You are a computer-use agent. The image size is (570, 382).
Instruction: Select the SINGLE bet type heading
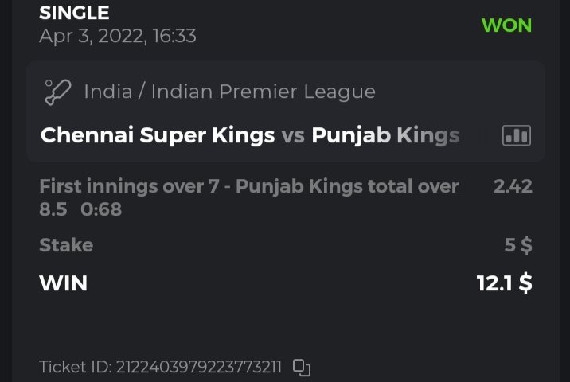tap(74, 13)
